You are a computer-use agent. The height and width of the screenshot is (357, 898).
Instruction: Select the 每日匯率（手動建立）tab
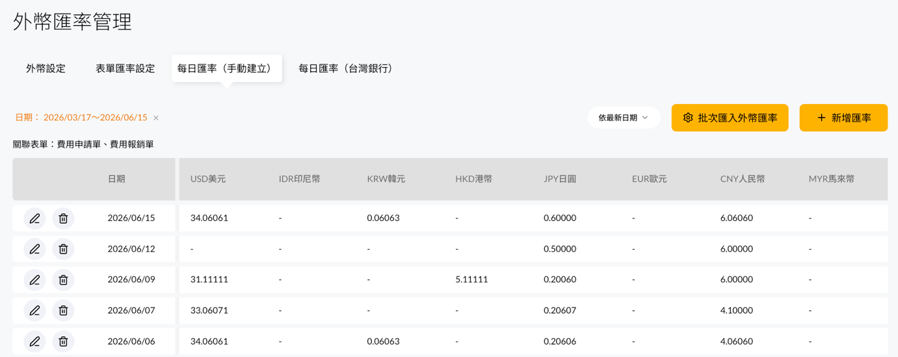[x=227, y=68]
